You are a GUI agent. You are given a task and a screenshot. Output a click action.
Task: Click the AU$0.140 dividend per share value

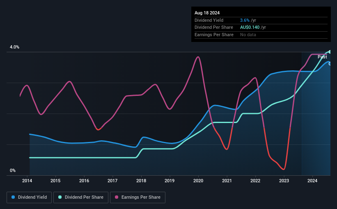[x=250, y=28]
